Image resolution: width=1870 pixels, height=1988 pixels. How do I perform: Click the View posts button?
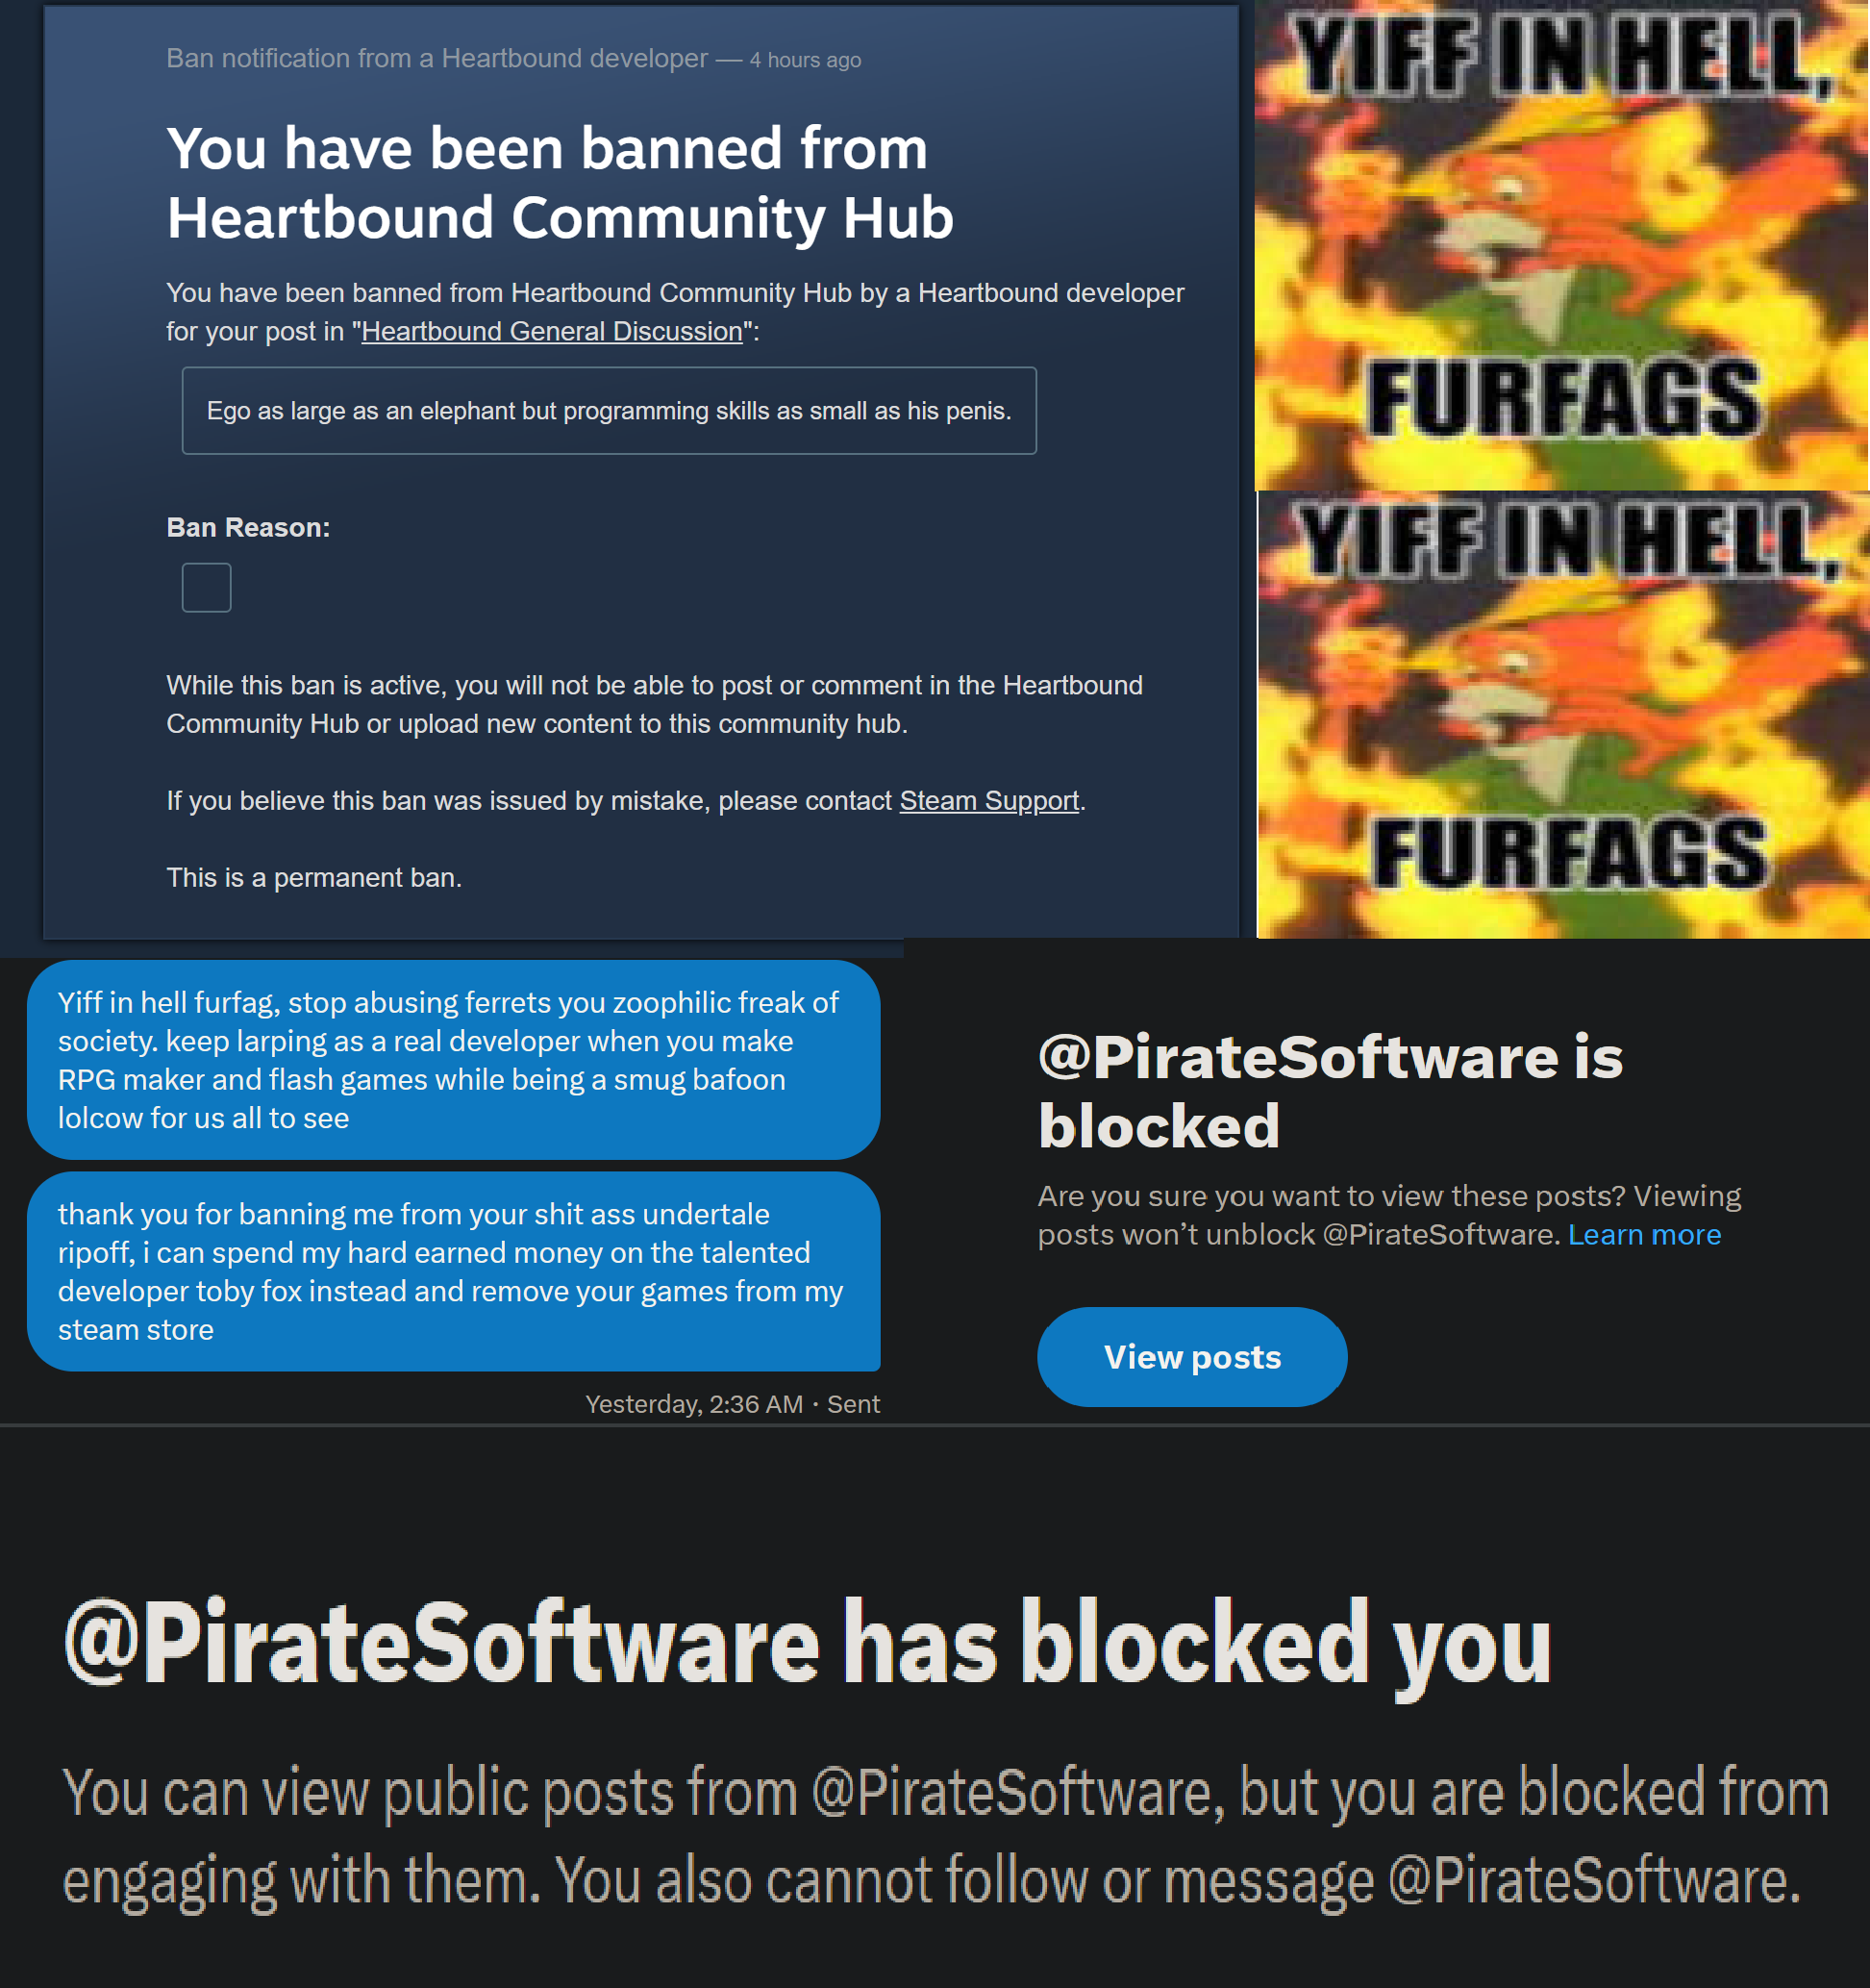coord(1192,1356)
